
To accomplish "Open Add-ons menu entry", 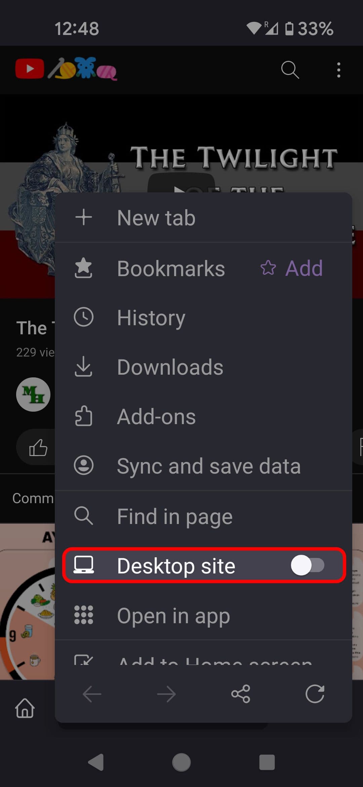I will 203,416.
